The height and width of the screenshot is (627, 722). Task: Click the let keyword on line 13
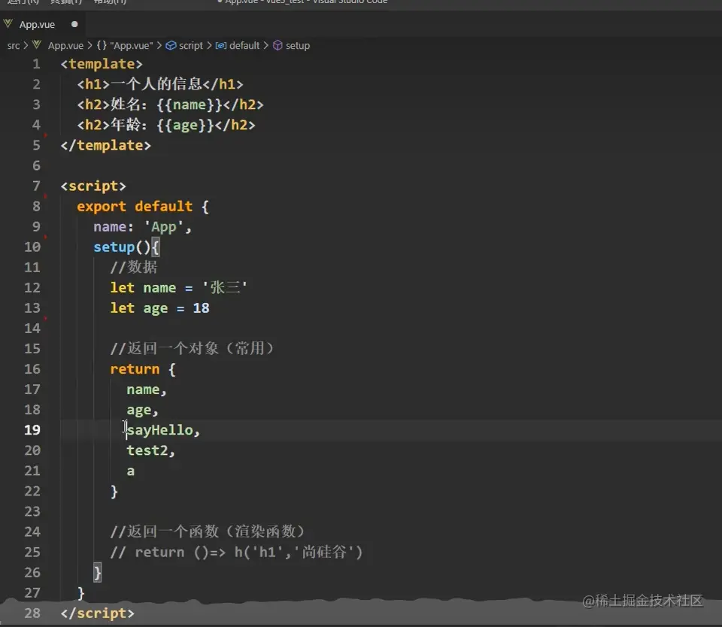(x=122, y=308)
